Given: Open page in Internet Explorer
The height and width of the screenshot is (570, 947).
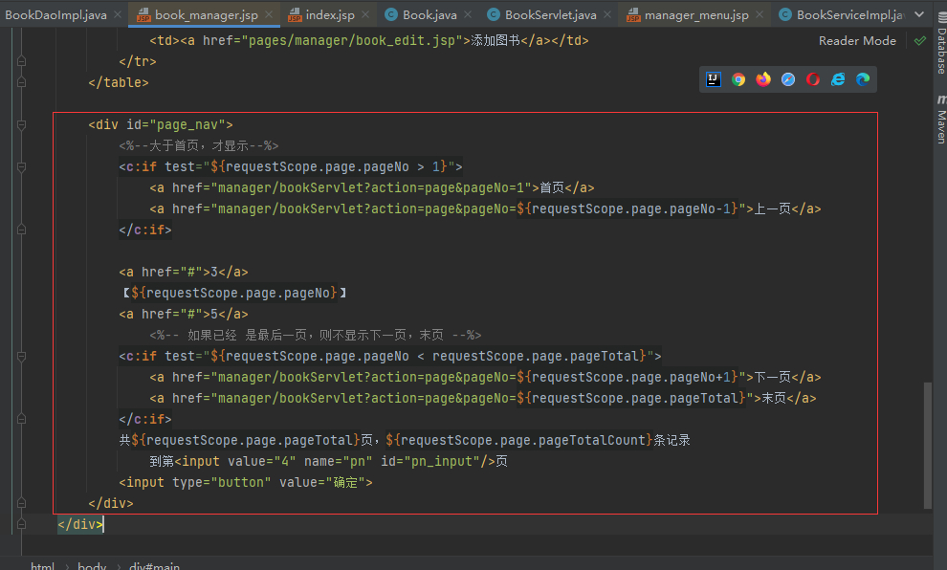Looking at the screenshot, I should coord(838,79).
